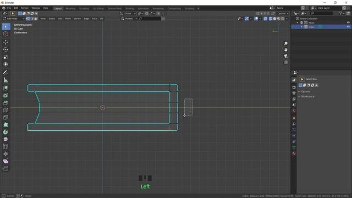352x198 pixels.
Task: Click the outliner search field
Action: 321,13
